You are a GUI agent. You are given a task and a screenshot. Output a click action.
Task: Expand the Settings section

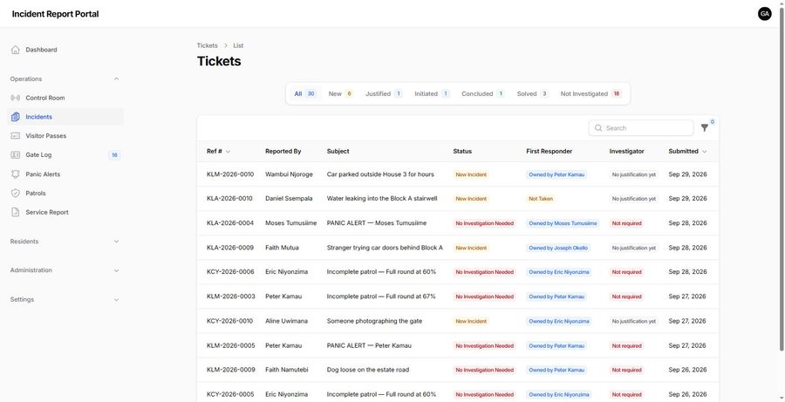116,300
